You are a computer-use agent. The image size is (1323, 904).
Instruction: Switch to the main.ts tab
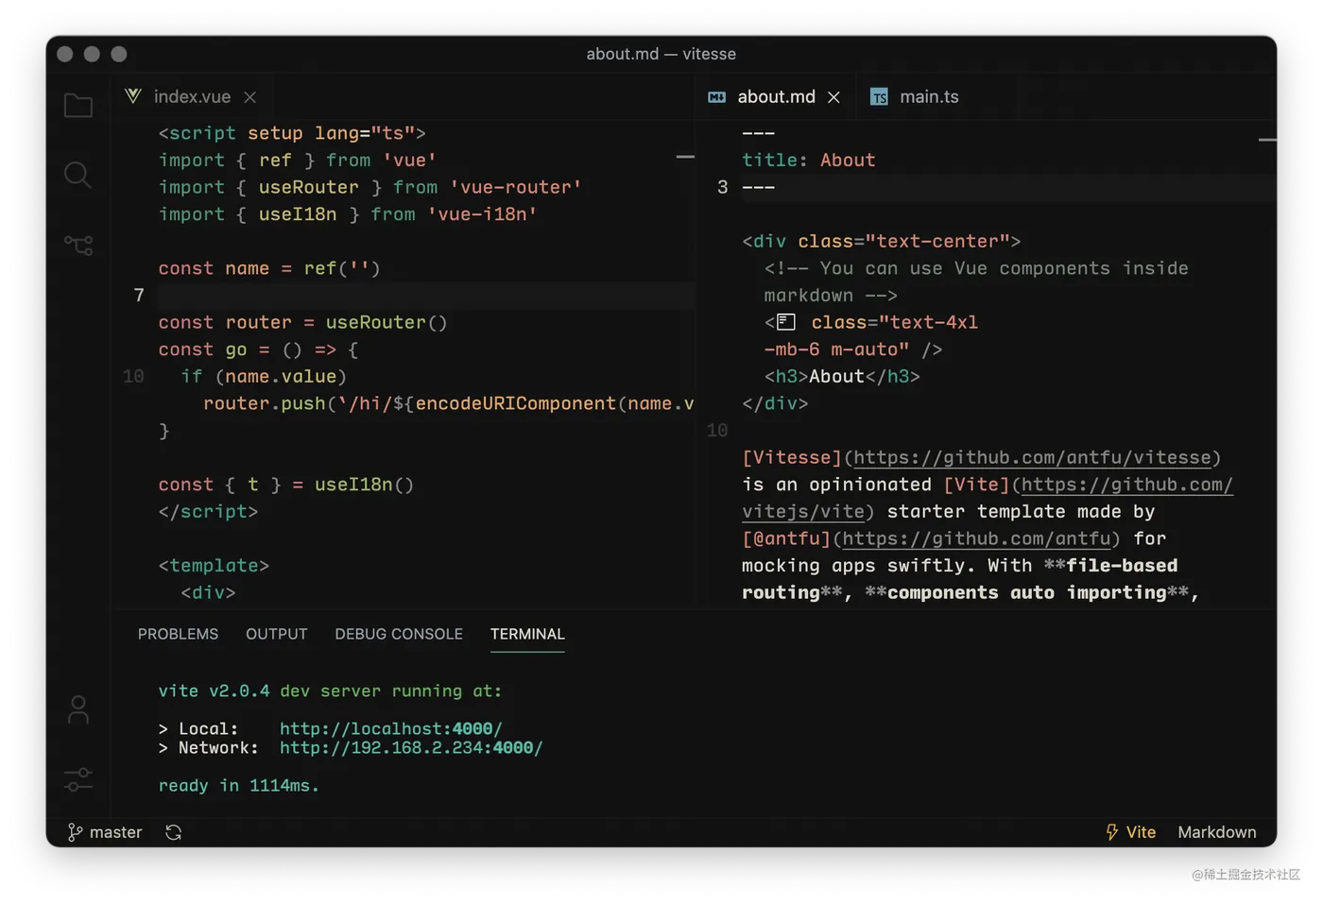click(x=929, y=96)
